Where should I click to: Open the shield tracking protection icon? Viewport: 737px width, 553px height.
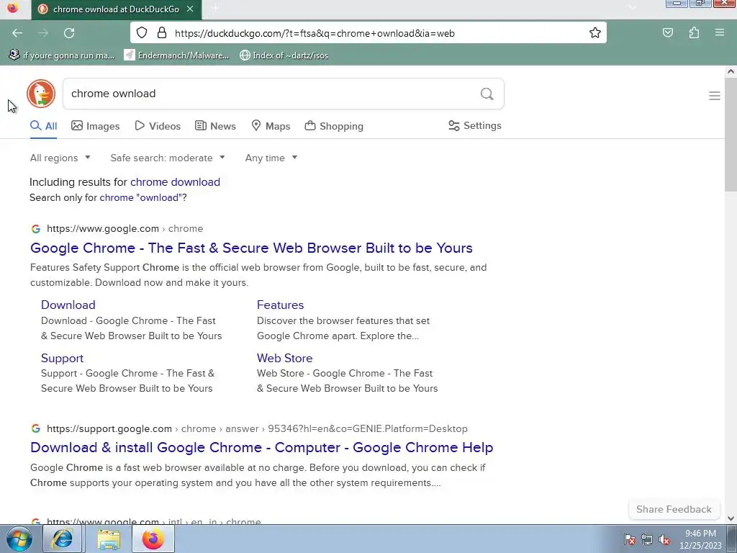pos(142,32)
